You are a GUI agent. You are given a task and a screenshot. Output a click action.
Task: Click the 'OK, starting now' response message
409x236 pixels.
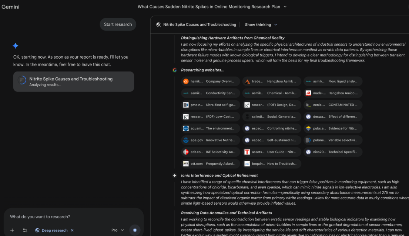point(71,61)
